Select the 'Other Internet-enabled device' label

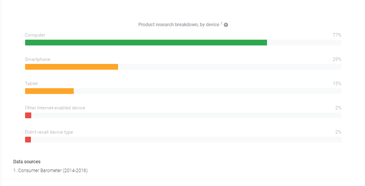(x=55, y=108)
